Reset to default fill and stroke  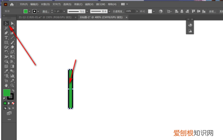4,99
